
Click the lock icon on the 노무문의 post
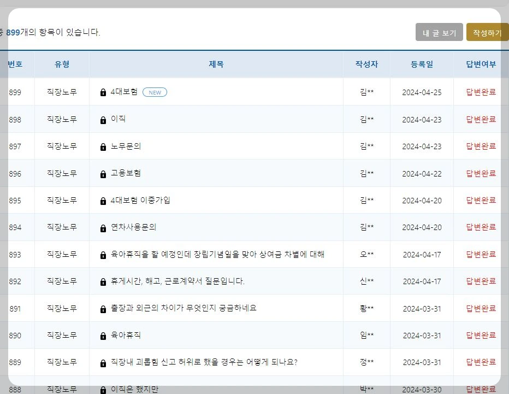tap(103, 146)
